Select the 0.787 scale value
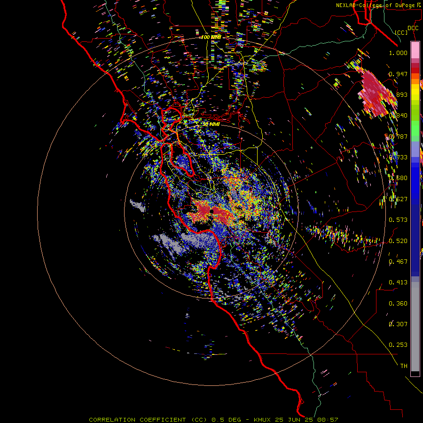423x423 pixels. (398, 136)
